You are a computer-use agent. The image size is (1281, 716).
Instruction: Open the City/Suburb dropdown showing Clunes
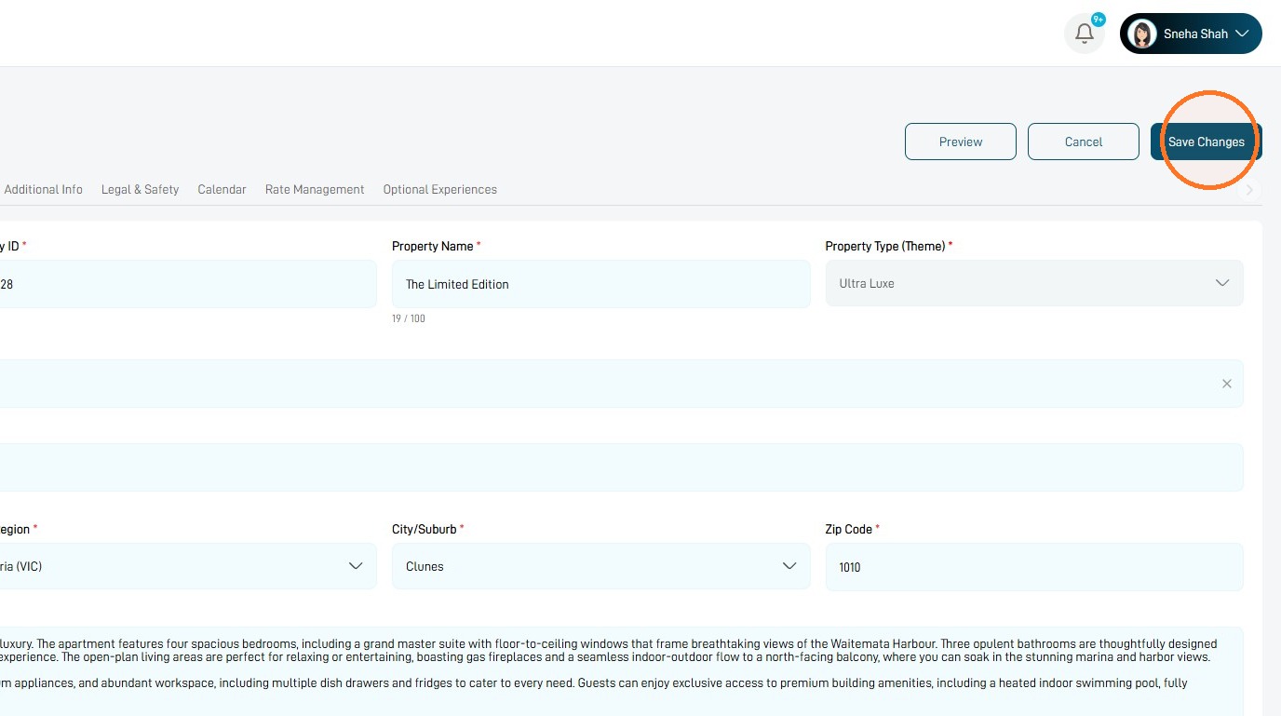[x=601, y=566]
